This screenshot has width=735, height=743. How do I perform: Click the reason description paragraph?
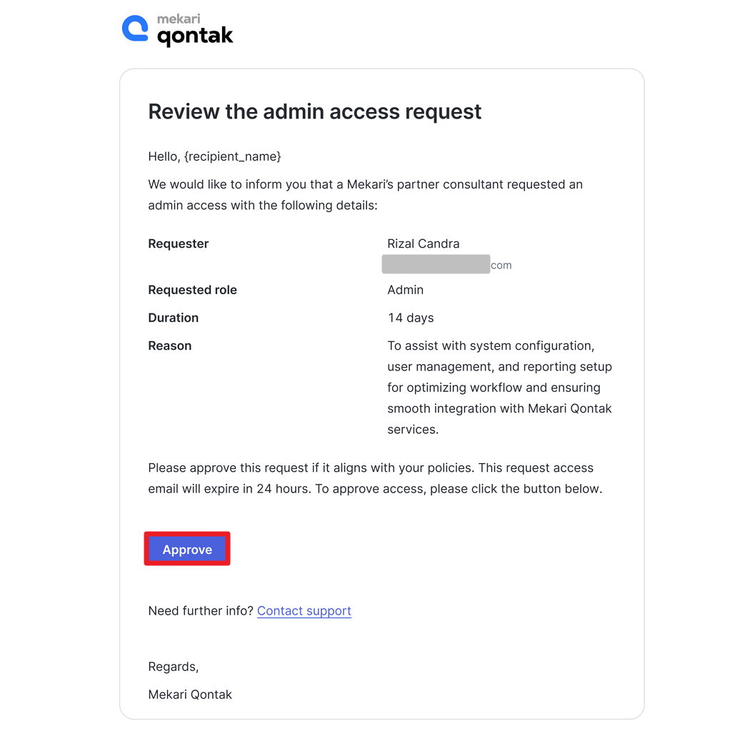(x=499, y=388)
